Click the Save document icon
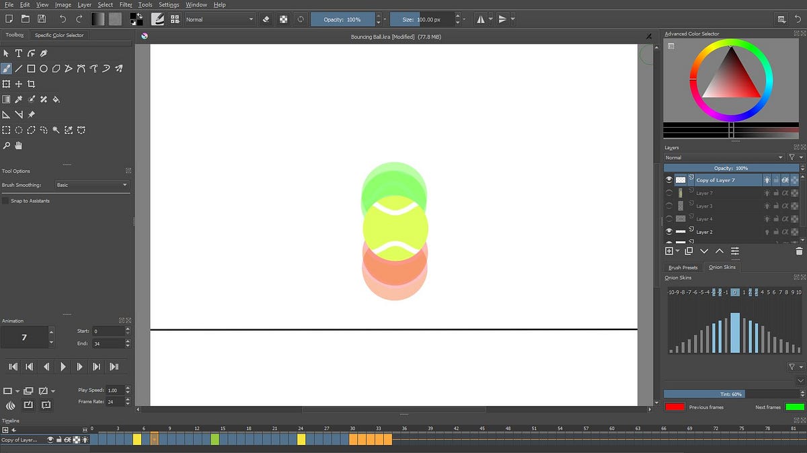The image size is (807, 453). (x=41, y=19)
